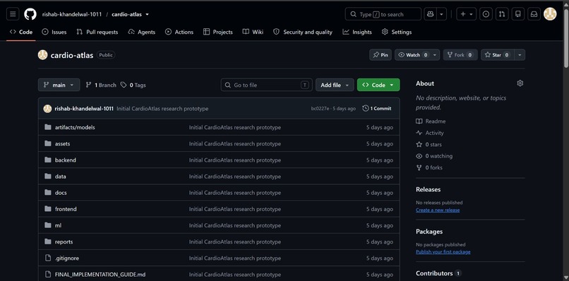Switch to the Code tab
Image resolution: width=569 pixels, height=281 pixels.
pyautogui.click(x=21, y=32)
